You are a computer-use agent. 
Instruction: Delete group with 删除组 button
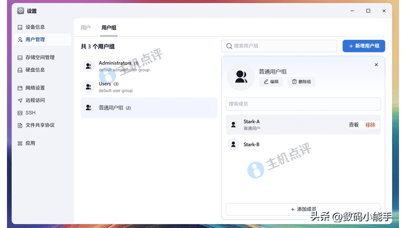click(301, 82)
